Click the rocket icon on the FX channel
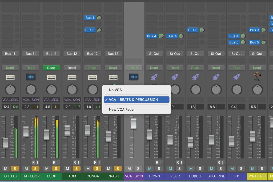The image size is (273, 182). coord(236,77)
